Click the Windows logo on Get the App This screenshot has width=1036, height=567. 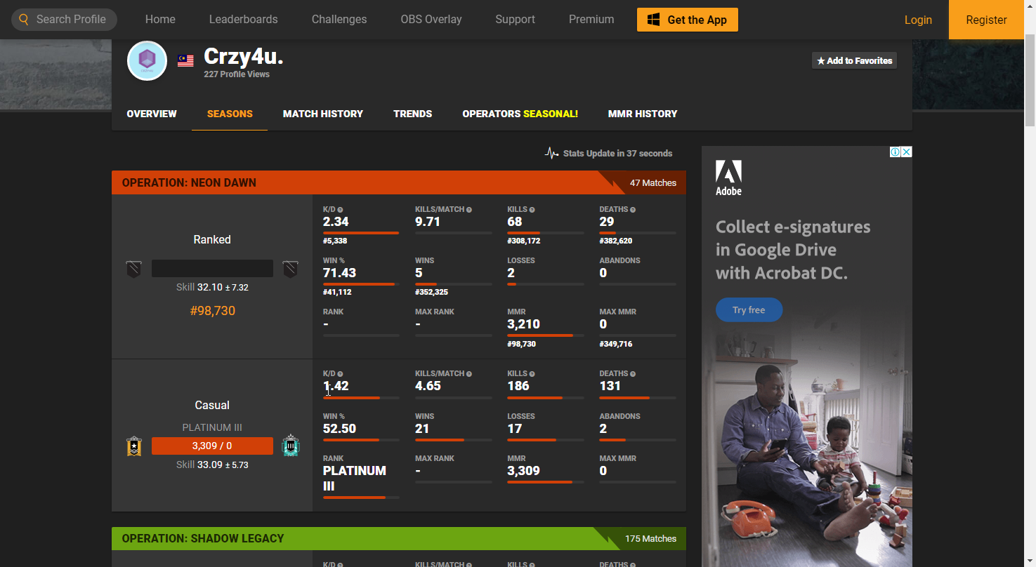pyautogui.click(x=653, y=20)
